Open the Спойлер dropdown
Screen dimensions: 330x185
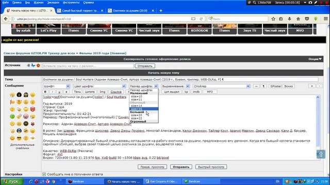[x=221, y=86]
